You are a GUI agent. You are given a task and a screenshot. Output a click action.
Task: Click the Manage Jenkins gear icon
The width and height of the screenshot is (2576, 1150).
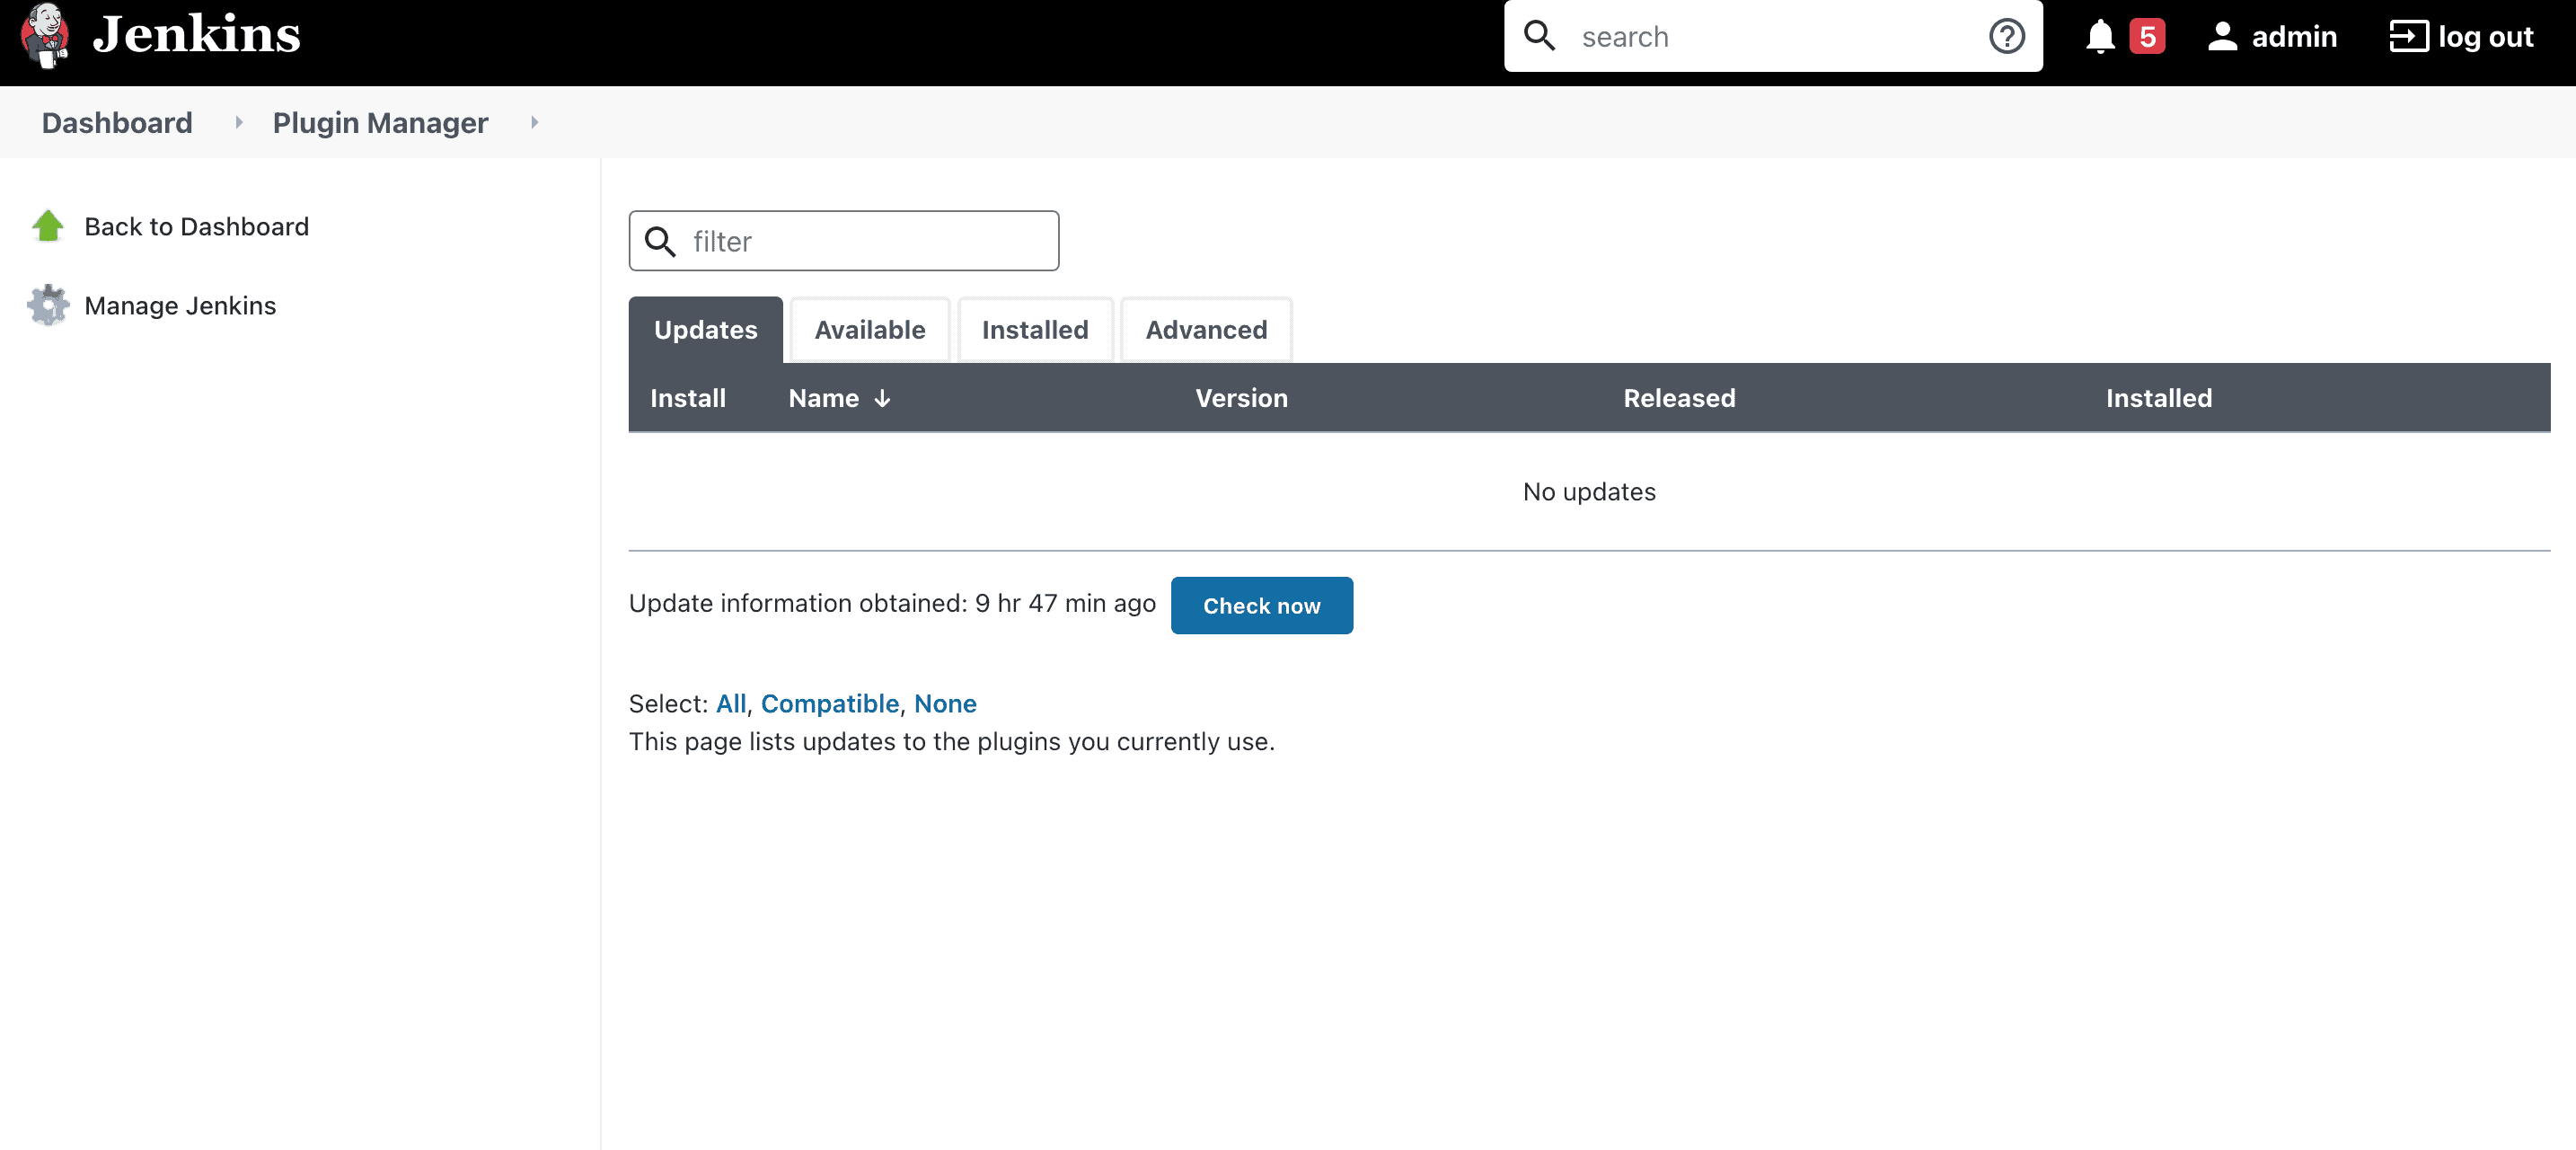48,304
